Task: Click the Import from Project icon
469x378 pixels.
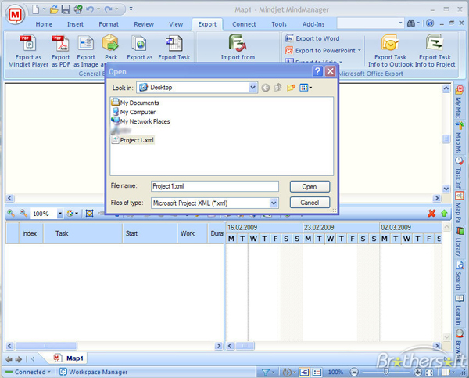Action: click(x=237, y=43)
